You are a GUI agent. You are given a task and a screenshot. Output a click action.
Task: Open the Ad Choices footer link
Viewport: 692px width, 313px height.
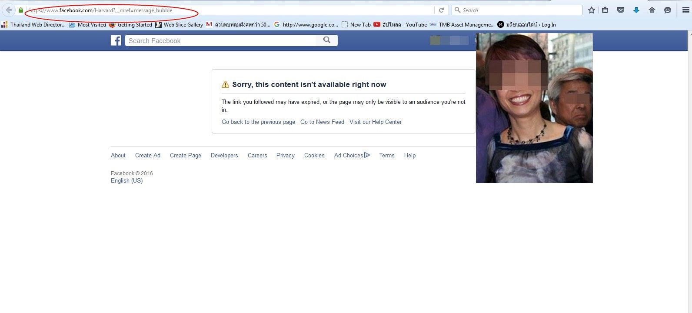349,155
